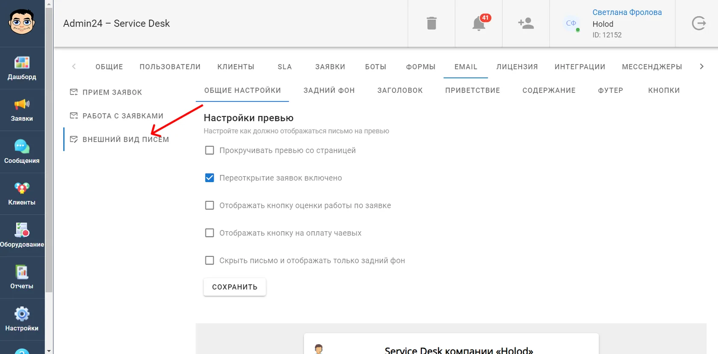
Task: Open notifications bell with 41 badge
Action: pos(479,23)
